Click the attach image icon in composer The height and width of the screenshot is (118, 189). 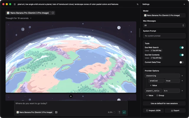(x=56, y=112)
